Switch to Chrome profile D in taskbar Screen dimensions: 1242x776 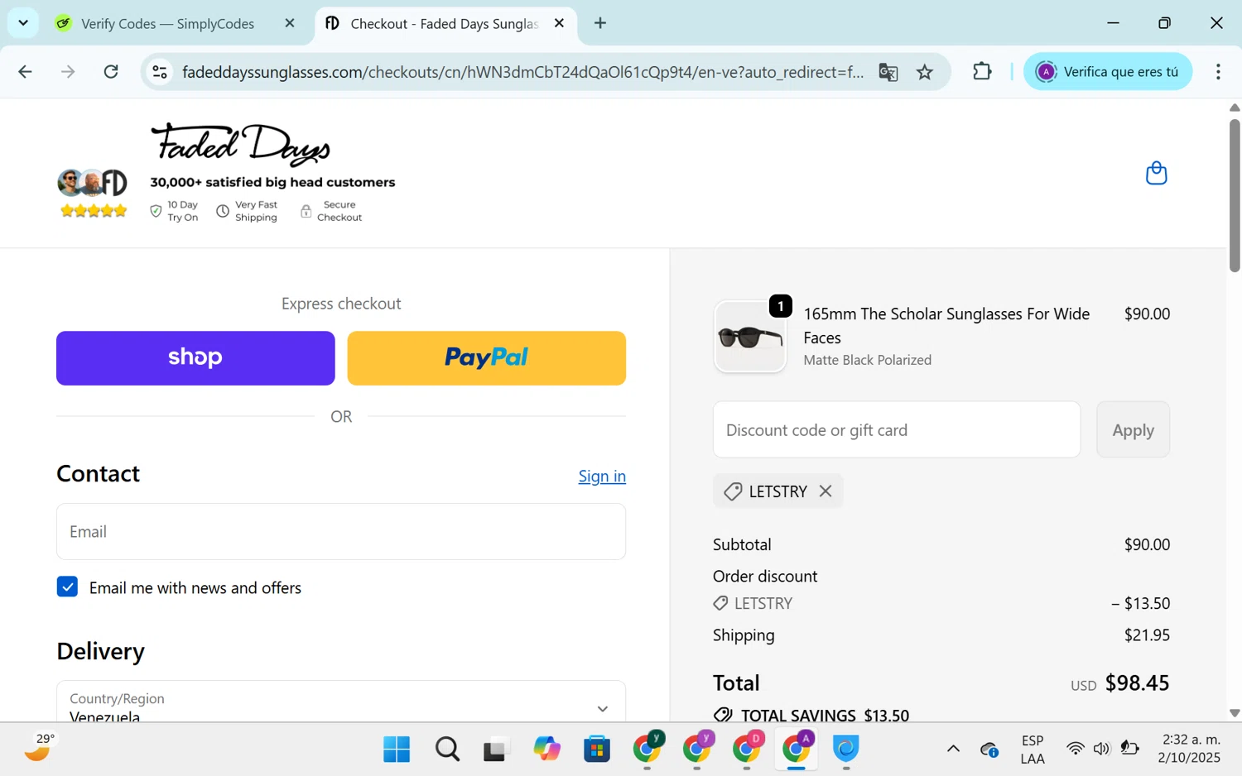click(x=747, y=748)
